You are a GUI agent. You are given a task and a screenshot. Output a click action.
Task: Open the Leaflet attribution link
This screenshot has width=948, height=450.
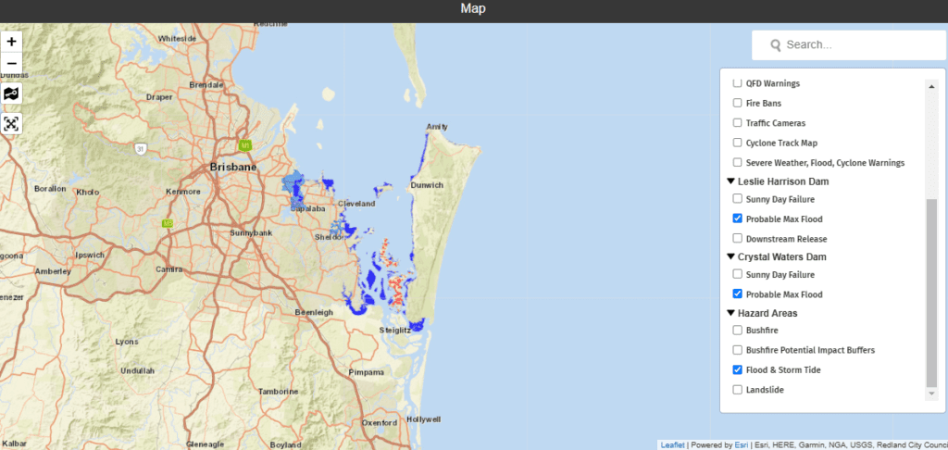pos(672,444)
